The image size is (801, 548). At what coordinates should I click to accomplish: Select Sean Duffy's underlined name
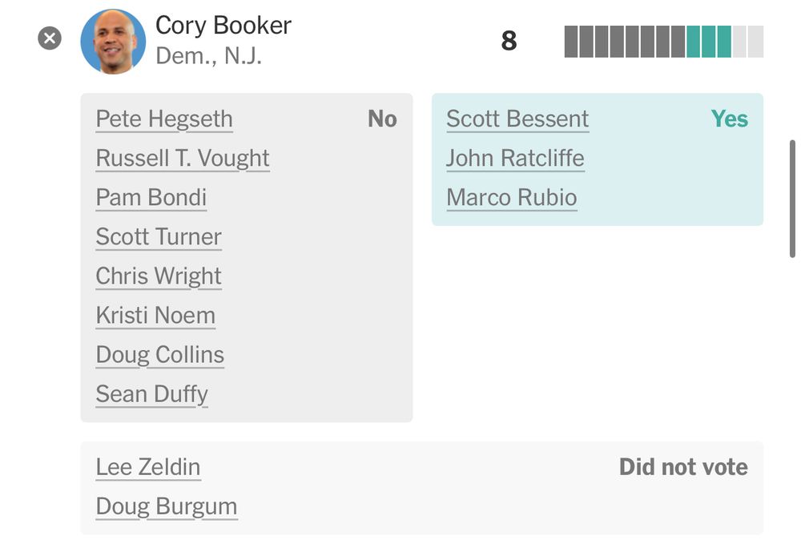pos(151,393)
